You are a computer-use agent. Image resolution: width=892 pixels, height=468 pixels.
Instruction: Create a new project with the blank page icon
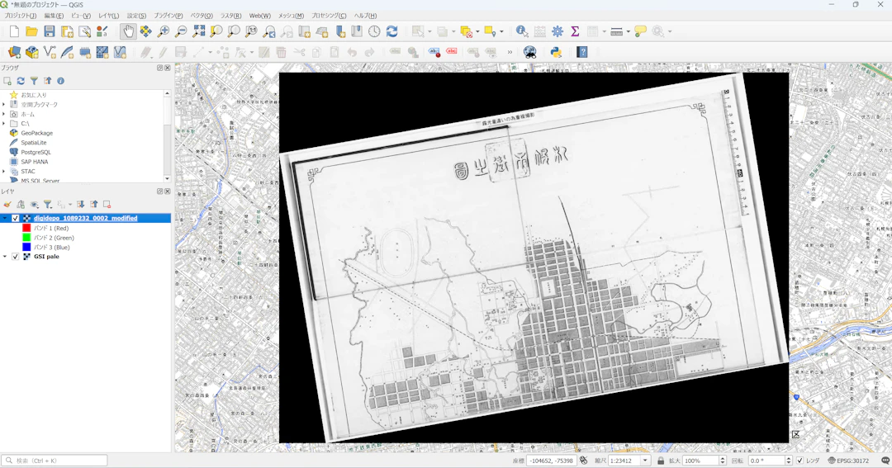14,32
